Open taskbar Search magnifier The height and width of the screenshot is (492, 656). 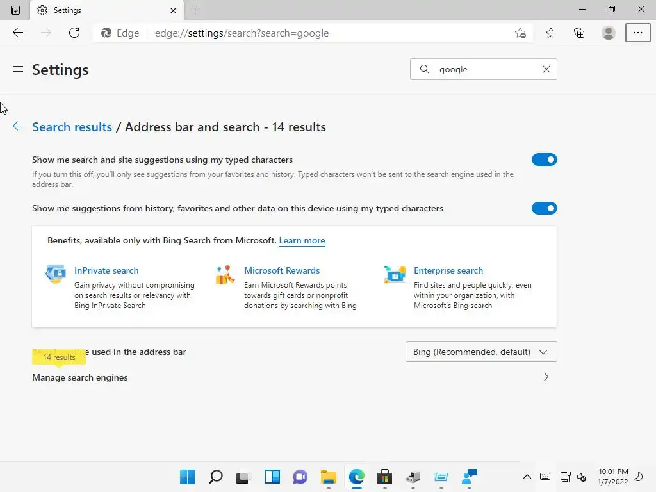[215, 477]
